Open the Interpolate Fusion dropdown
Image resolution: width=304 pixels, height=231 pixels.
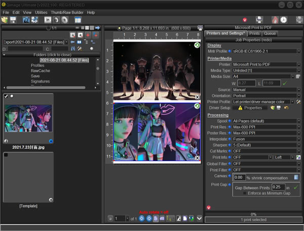[299, 139]
